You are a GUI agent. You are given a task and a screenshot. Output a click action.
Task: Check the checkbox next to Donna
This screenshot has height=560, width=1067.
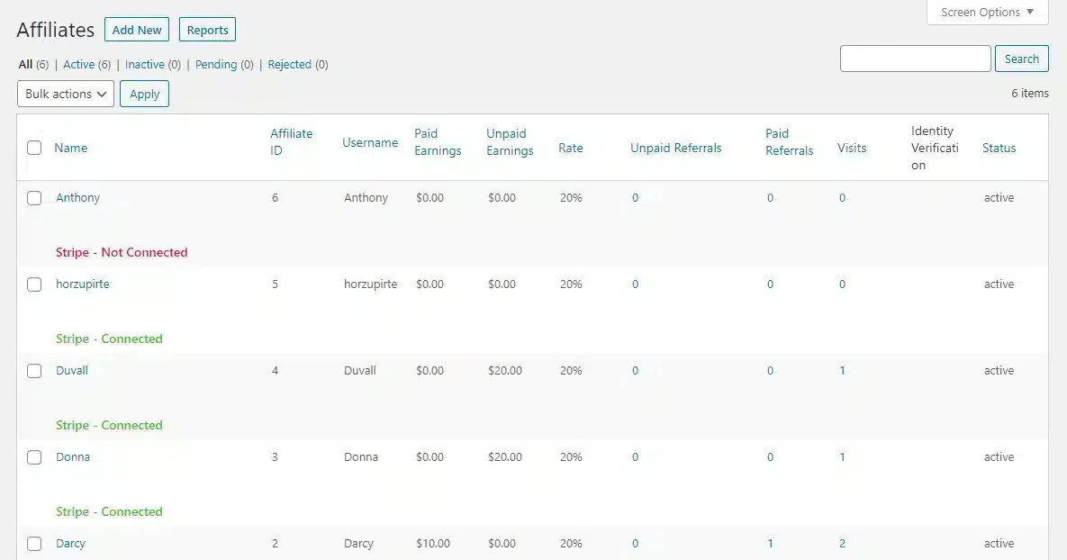[x=34, y=456]
